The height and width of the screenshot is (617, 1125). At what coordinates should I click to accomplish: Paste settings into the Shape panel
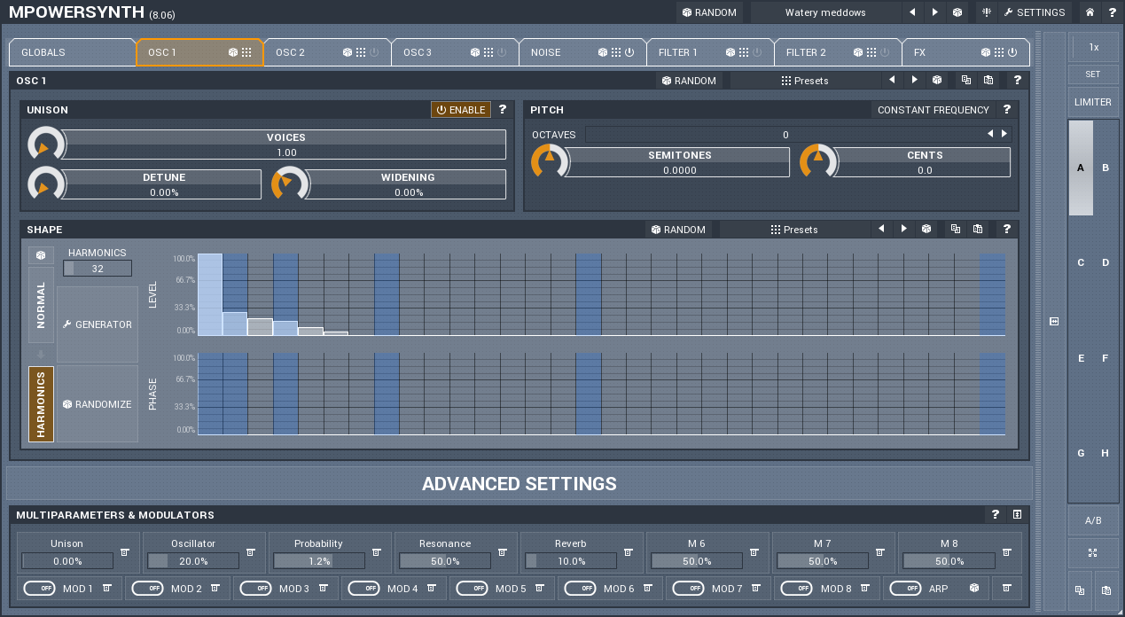[x=977, y=229]
